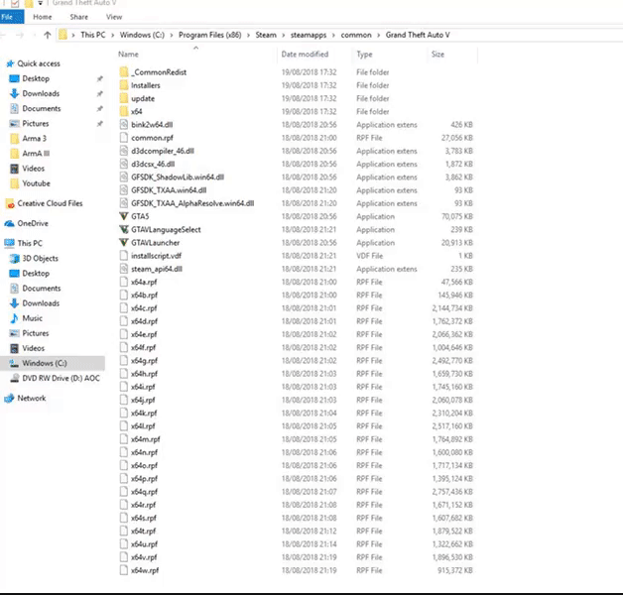Open Youtube folder in sidebar

pyautogui.click(x=36, y=183)
